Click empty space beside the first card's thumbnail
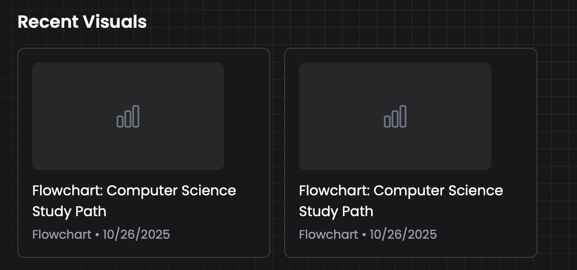Image resolution: width=577 pixels, height=270 pixels. point(246,116)
